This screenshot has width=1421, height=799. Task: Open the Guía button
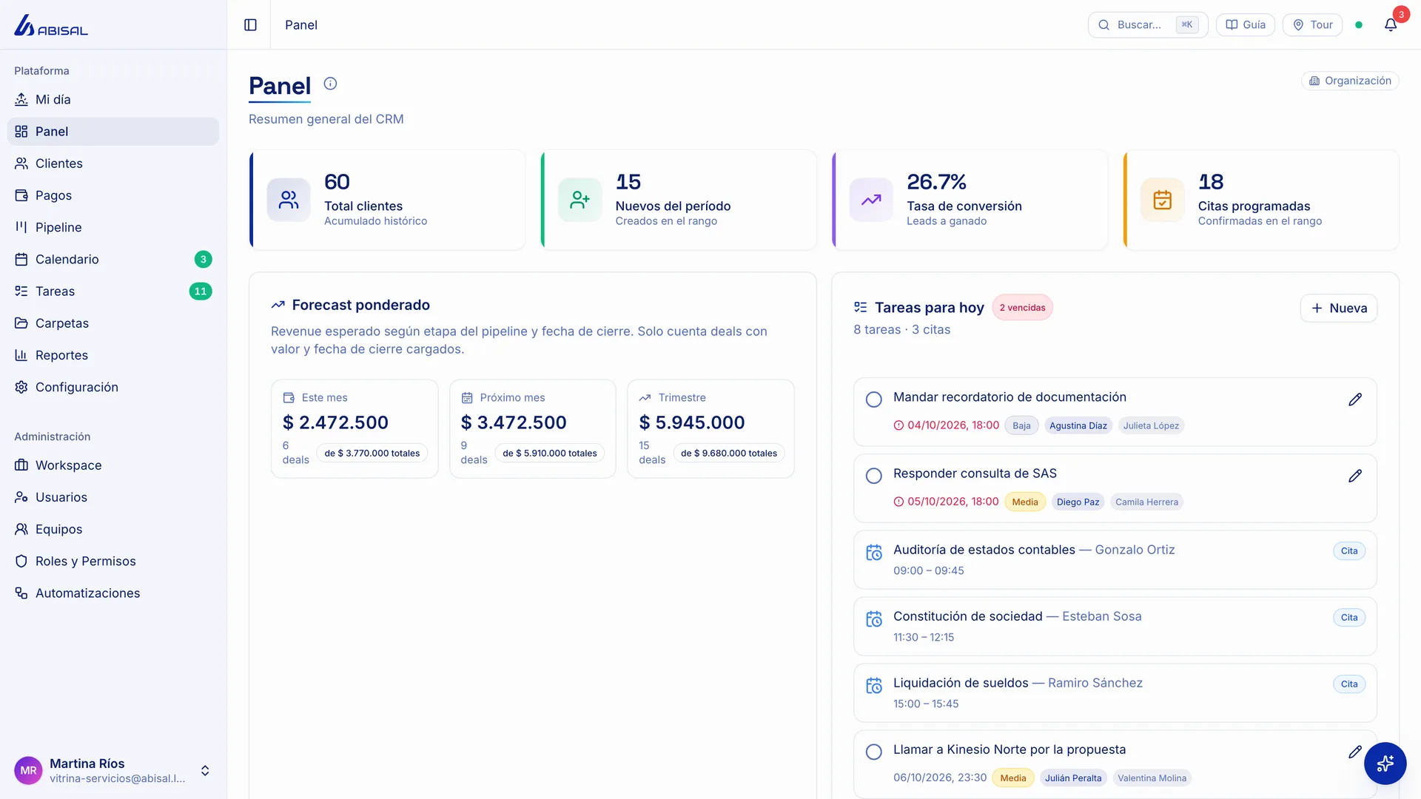tap(1246, 25)
